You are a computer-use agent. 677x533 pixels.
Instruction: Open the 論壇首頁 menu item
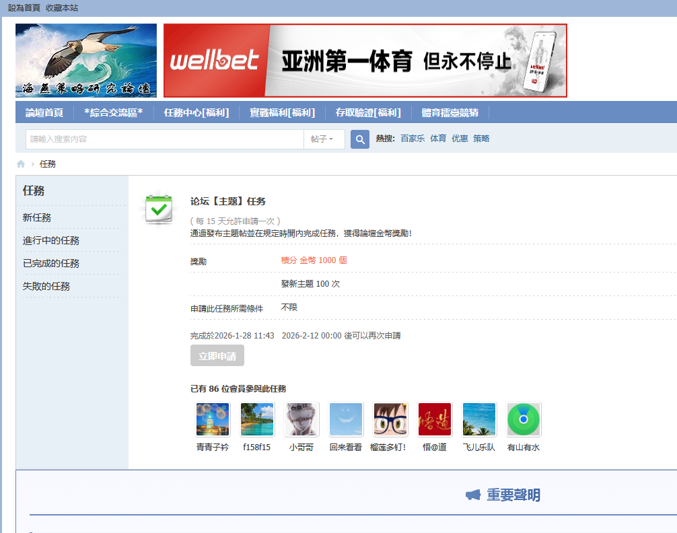pos(43,112)
